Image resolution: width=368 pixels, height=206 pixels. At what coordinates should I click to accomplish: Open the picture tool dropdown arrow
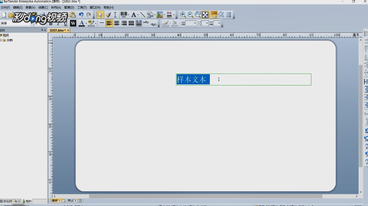[x=164, y=15]
